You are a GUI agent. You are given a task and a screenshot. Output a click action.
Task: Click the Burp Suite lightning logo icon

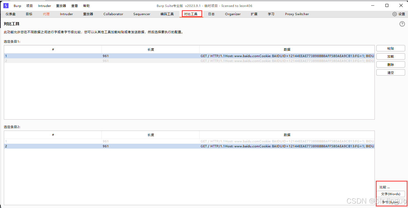6,6
